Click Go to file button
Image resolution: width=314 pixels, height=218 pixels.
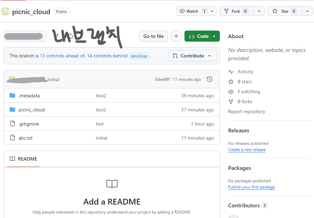click(154, 36)
